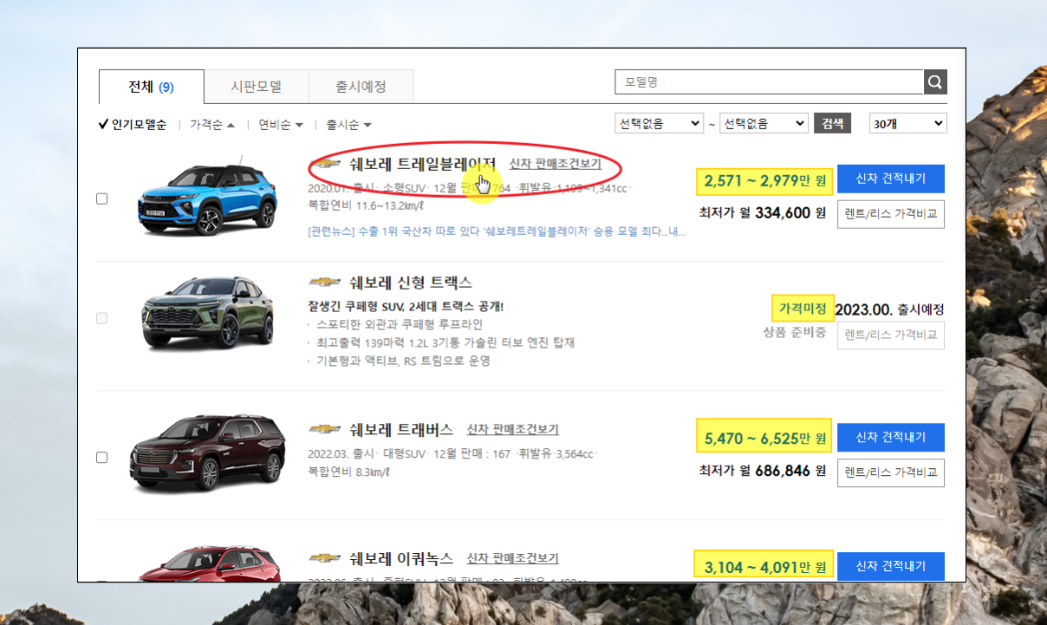The image size is (1047, 625).
Task: Click Chevrolet logo beside 쉐보레 이쿼녹스
Action: [x=325, y=558]
